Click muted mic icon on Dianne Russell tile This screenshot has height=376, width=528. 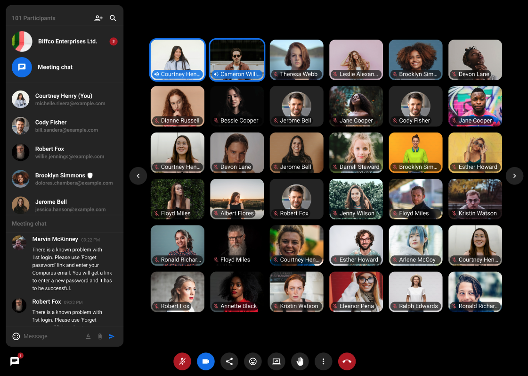click(156, 121)
